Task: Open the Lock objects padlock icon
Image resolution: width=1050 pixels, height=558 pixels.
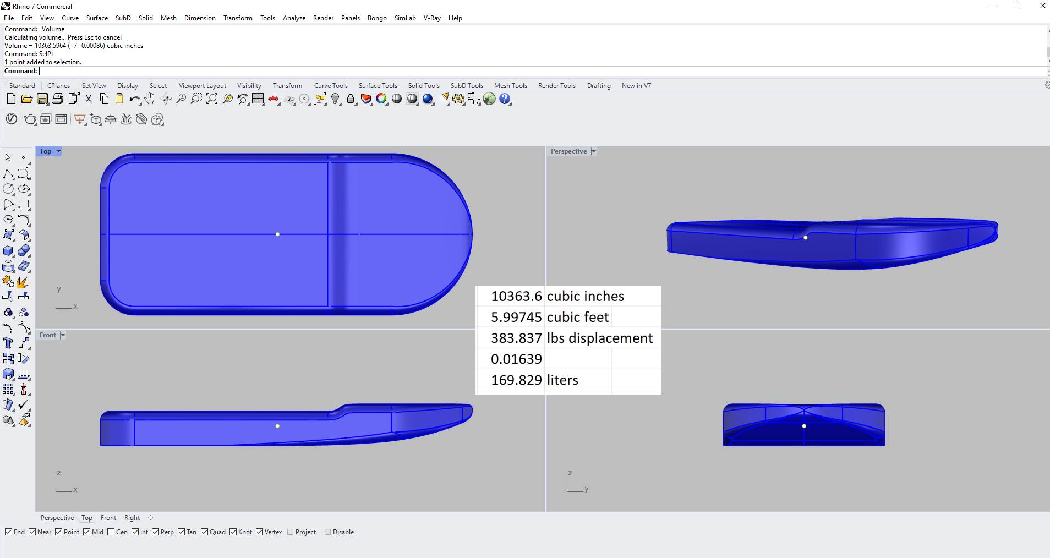Action: [351, 99]
